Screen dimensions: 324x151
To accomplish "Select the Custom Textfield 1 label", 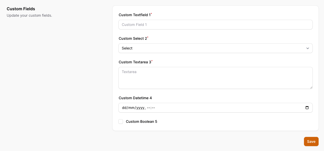I will pos(135,15).
